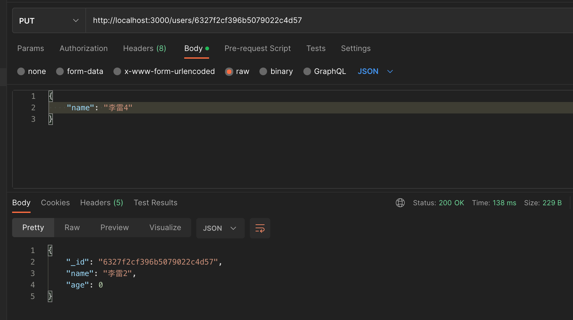Expand the blue JSON body format dropdown
The width and height of the screenshot is (573, 320).
tap(375, 71)
